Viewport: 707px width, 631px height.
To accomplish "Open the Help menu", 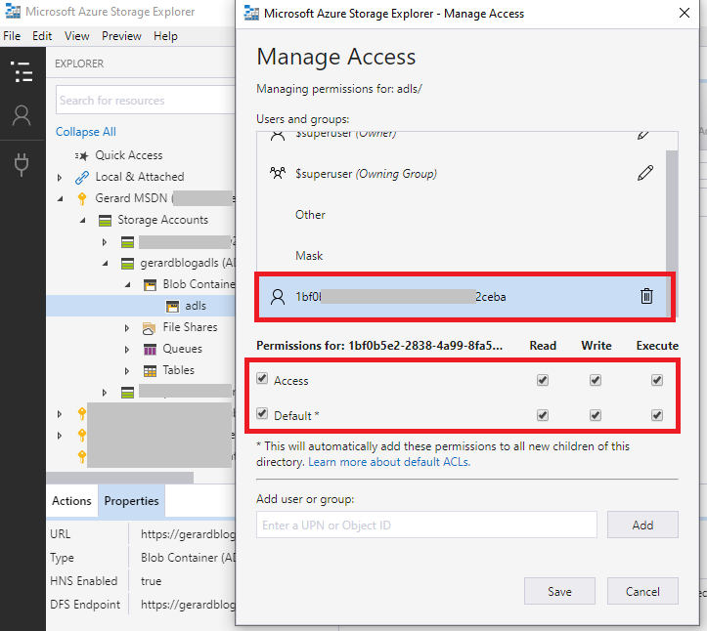I will [165, 36].
